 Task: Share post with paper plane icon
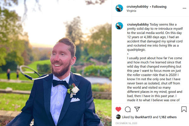coord(137,109)
